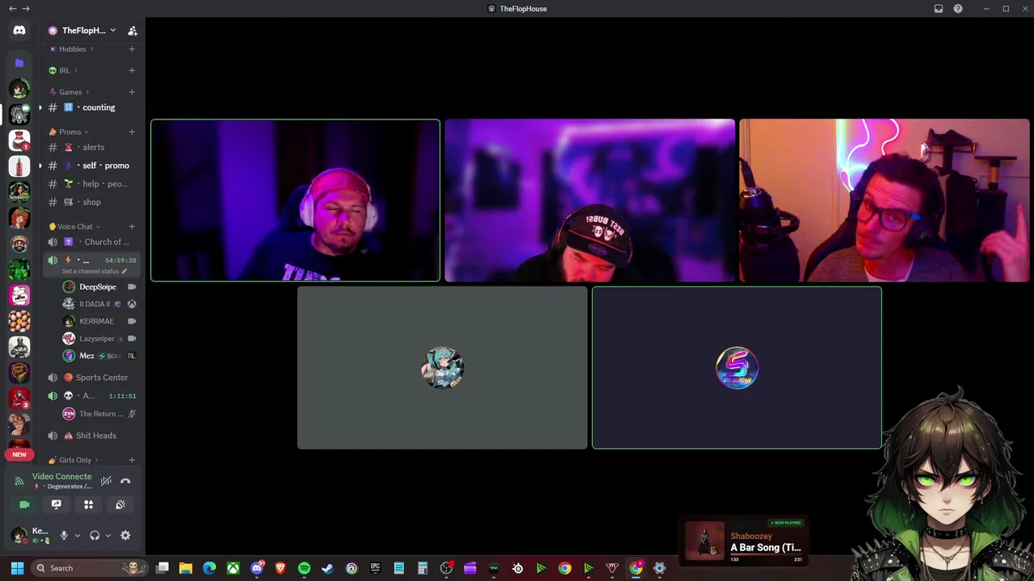This screenshot has width=1034, height=581.
Task: Click Set a channel status
Action: [x=94, y=271]
